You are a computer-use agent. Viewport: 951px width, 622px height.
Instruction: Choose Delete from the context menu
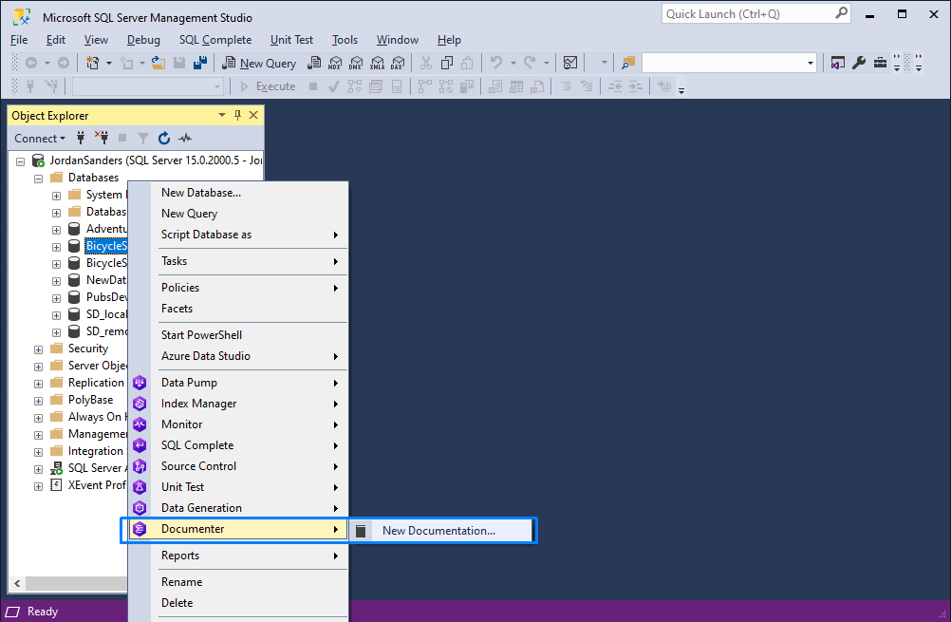238,603
